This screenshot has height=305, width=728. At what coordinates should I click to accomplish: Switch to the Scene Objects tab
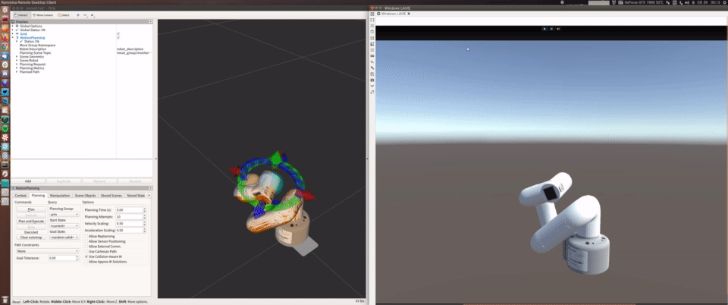[85, 196]
